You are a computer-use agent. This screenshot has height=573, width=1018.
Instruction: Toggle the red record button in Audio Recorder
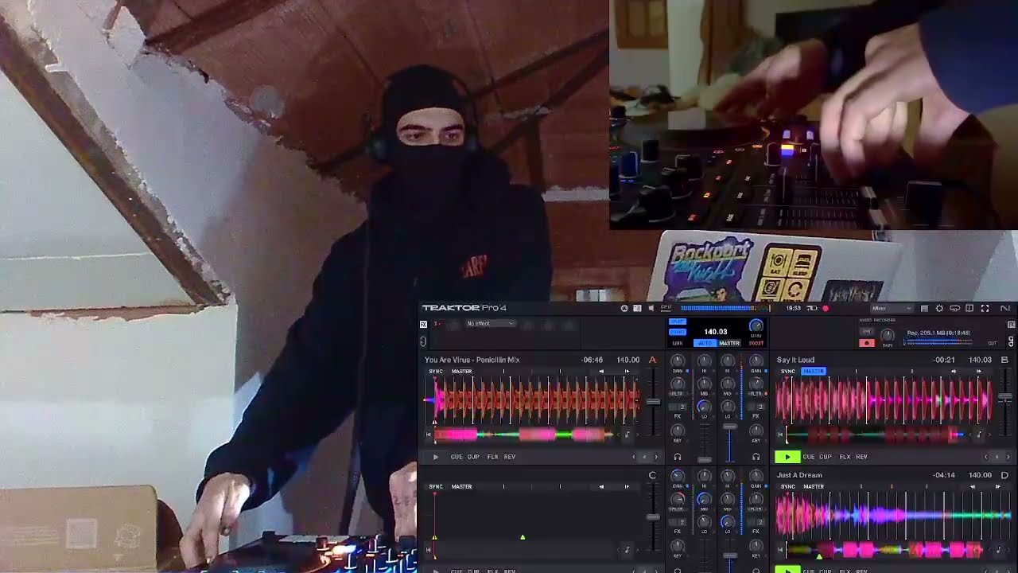point(867,343)
